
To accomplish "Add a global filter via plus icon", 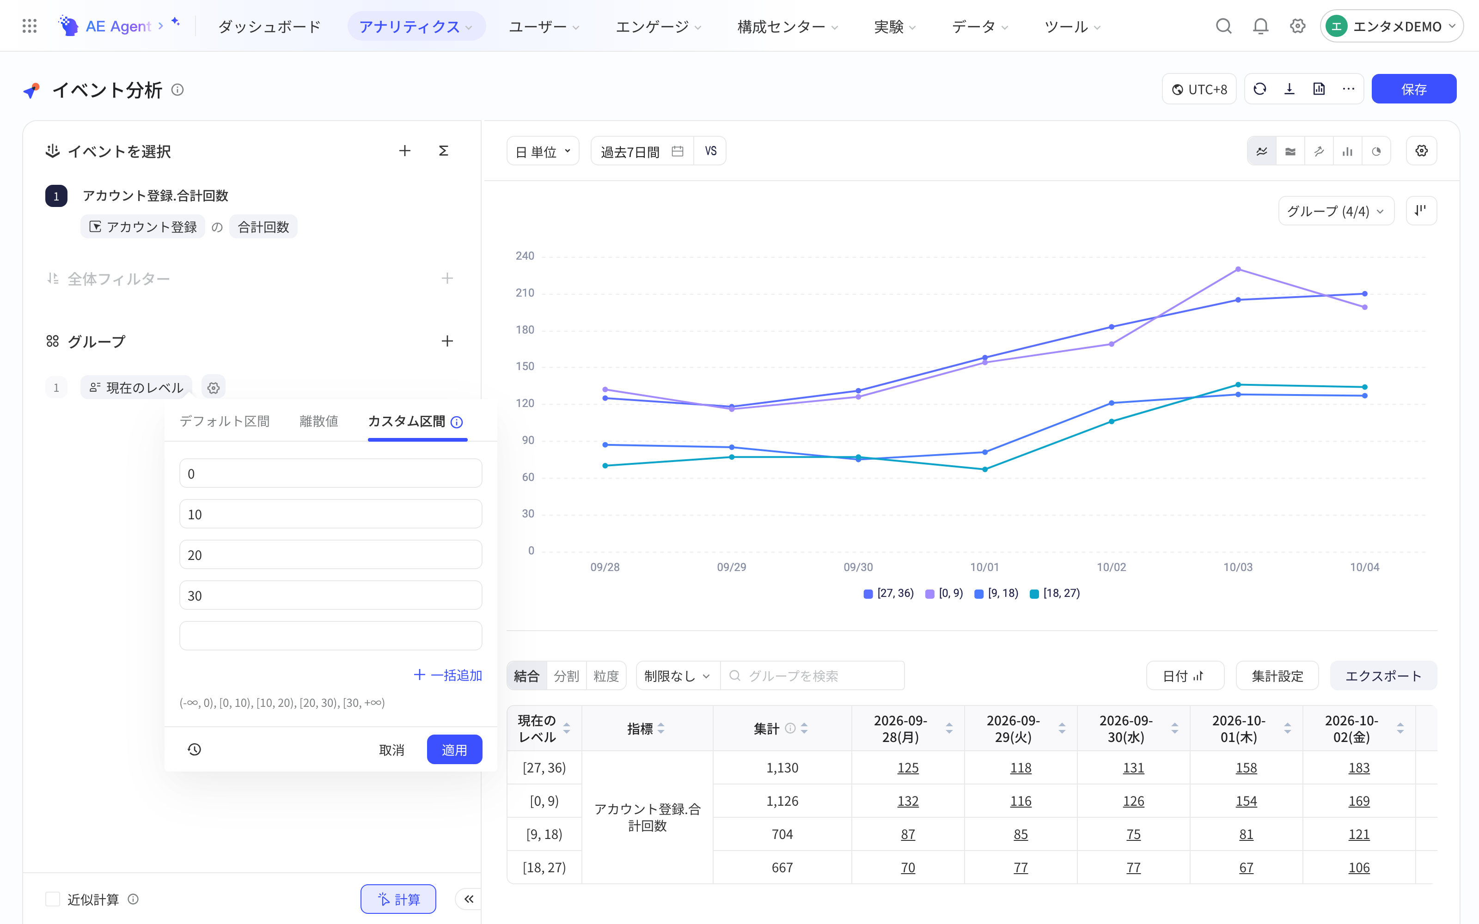I will [447, 279].
